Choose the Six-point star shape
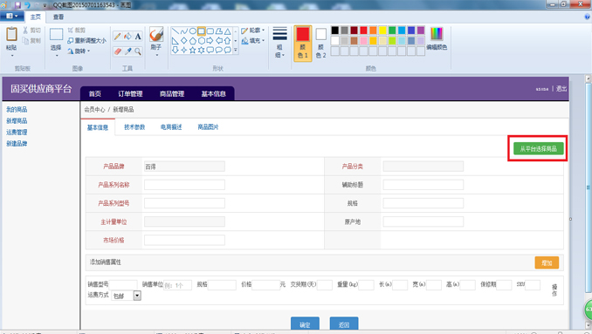This screenshot has width=592, height=334. pos(201,50)
